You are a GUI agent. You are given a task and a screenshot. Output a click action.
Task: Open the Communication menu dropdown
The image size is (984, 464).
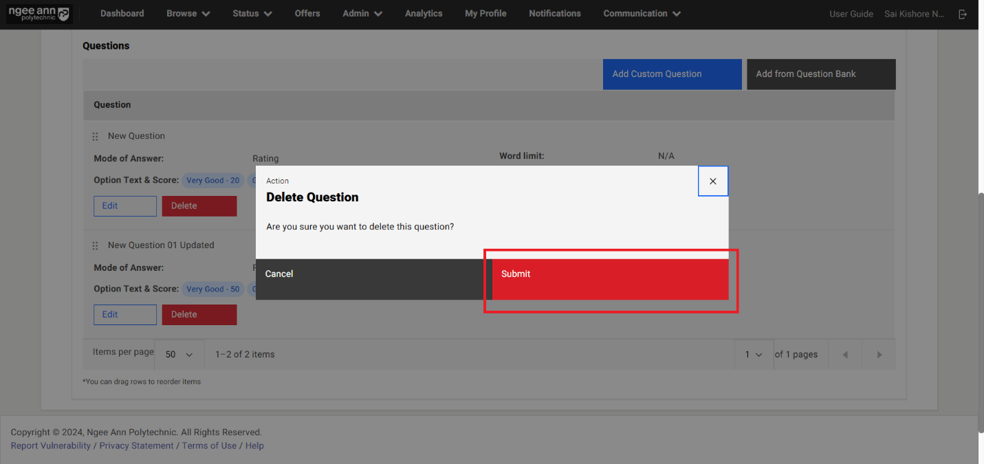coord(642,14)
